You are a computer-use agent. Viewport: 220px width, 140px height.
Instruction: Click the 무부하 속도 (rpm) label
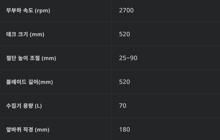[28, 11]
